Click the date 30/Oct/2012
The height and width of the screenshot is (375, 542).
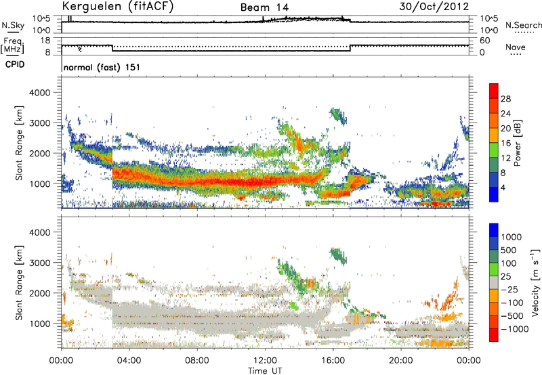pos(434,7)
